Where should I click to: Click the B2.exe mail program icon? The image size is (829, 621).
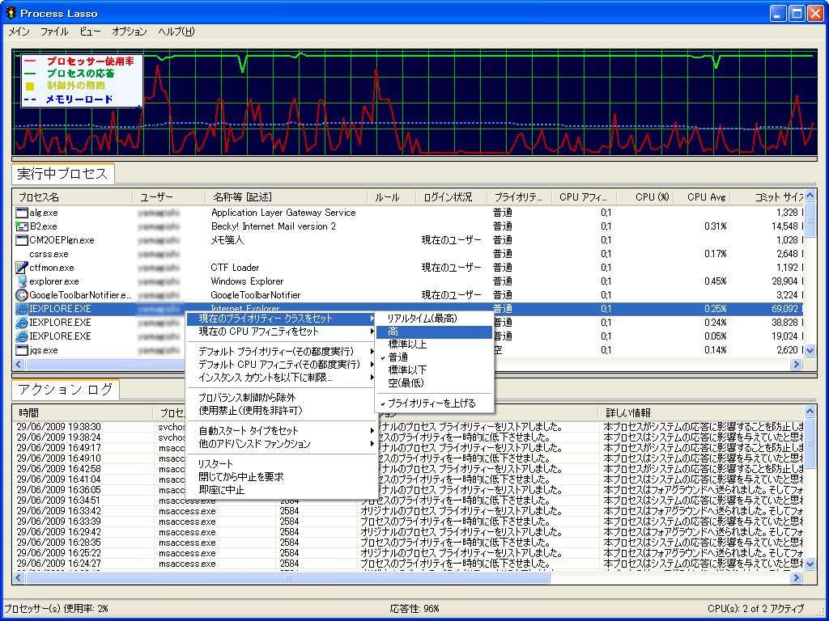[22, 226]
